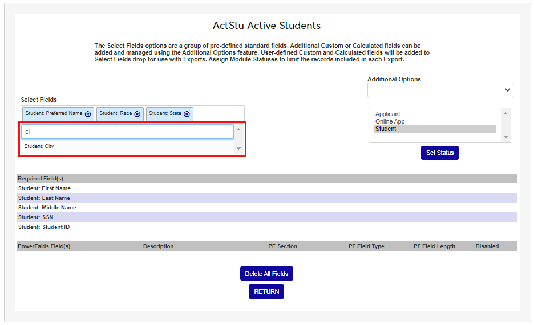Click the Disabled column header
The width and height of the screenshot is (534, 325).
click(487, 246)
